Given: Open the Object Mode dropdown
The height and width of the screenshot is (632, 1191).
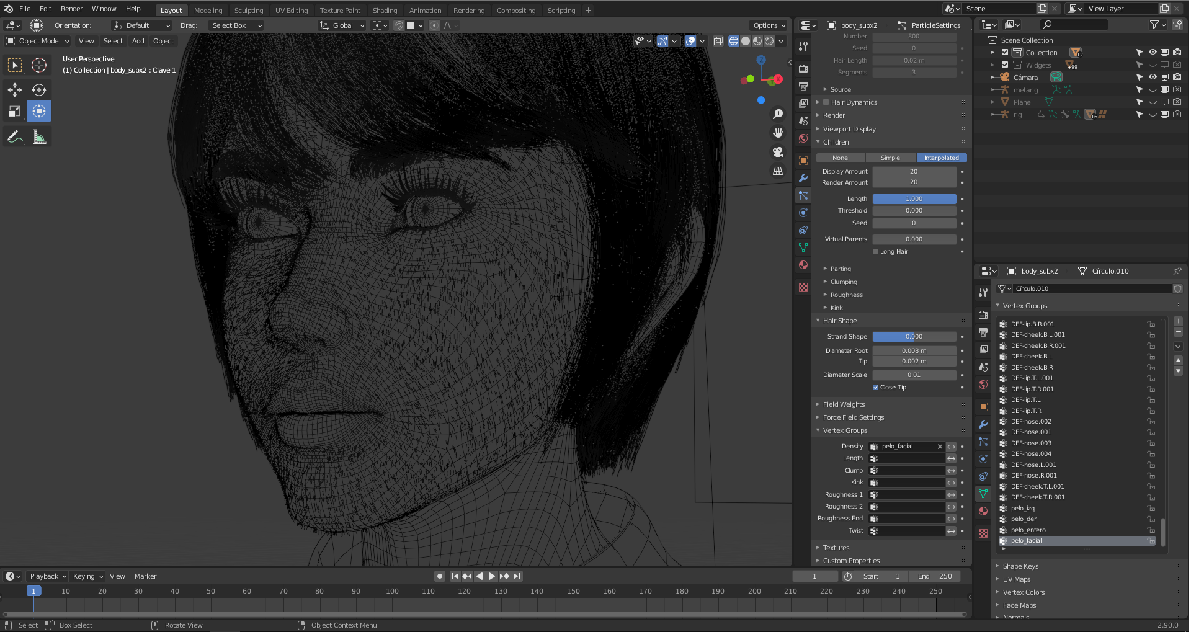Looking at the screenshot, I should click(38, 41).
